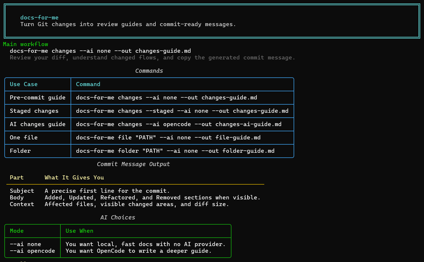
Task: Click "You want OpenCode to write a deeper guide."
Action: pos(139,251)
